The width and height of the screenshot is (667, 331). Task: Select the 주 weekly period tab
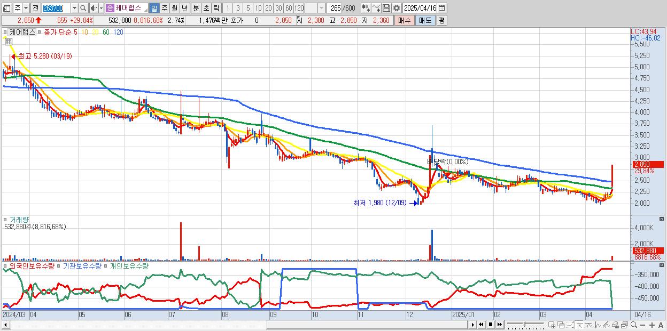[164, 8]
